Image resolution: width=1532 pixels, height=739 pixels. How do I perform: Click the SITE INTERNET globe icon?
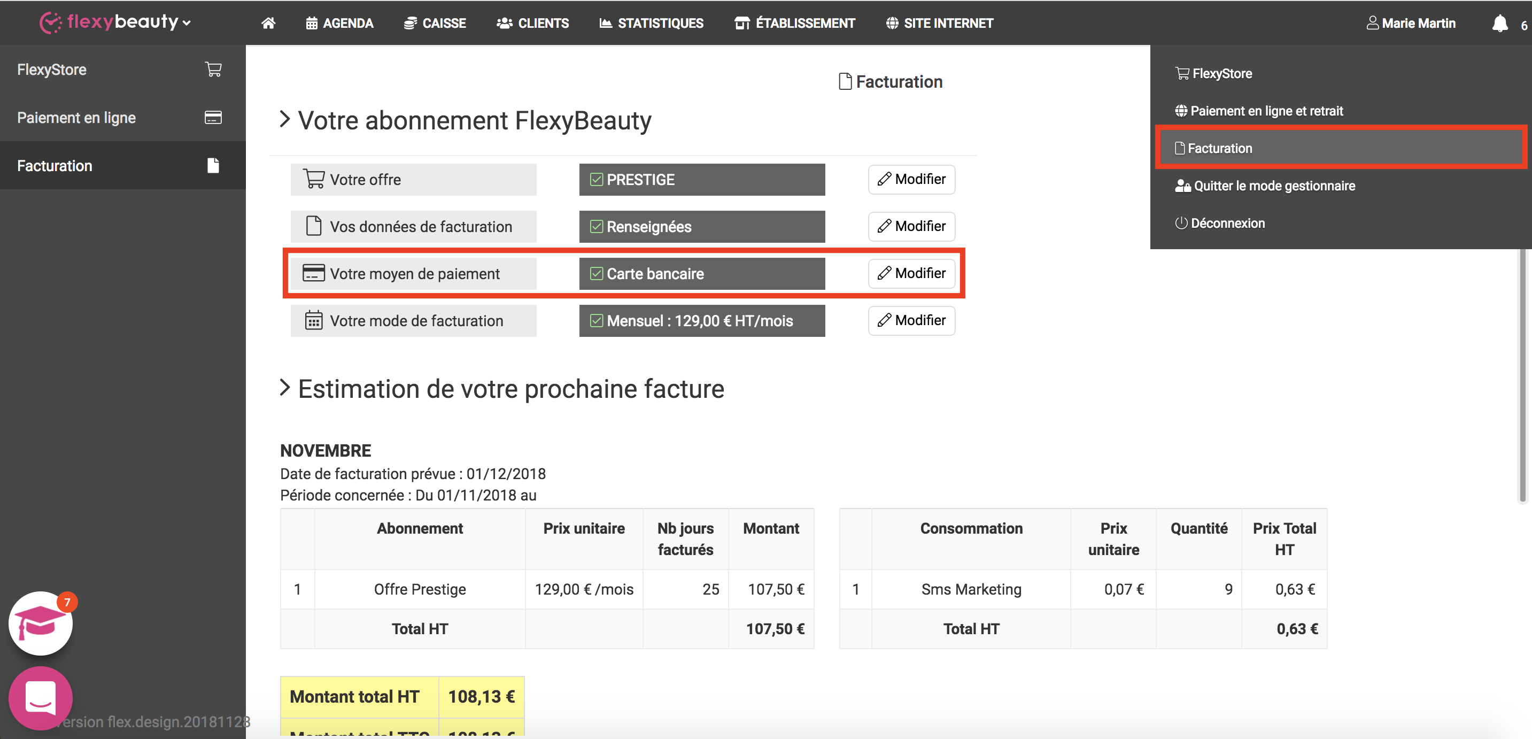click(892, 23)
